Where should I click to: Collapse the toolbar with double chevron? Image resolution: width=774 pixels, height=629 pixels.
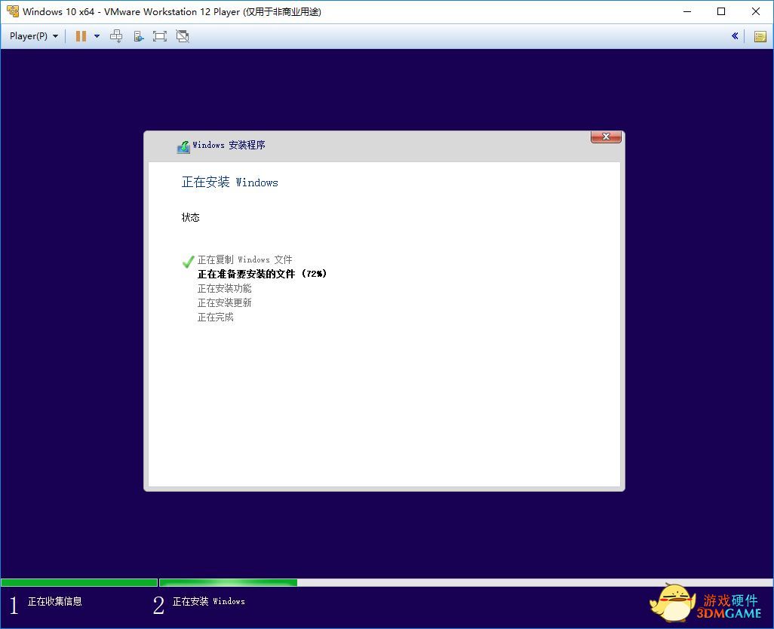pos(735,36)
